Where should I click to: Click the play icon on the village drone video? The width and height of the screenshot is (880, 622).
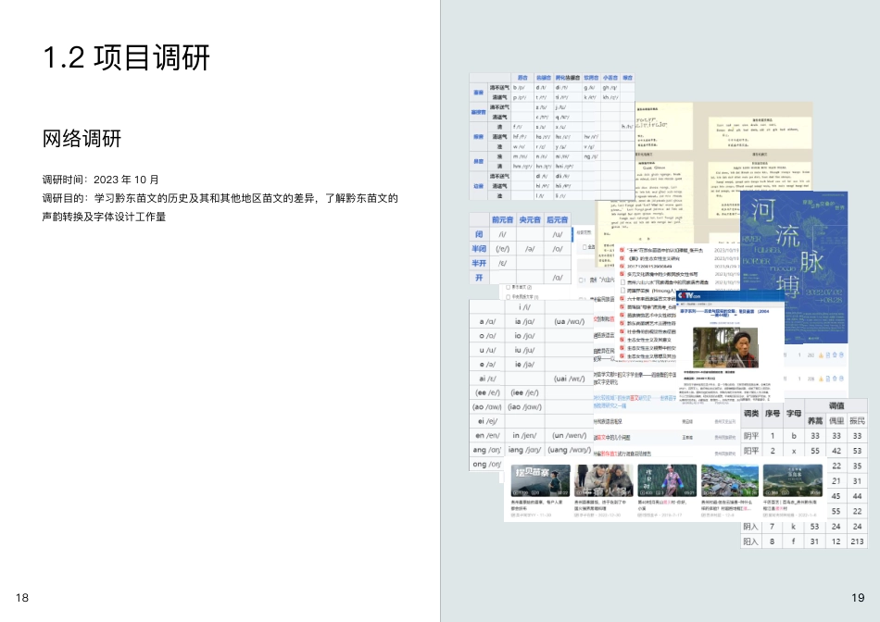pos(705,491)
